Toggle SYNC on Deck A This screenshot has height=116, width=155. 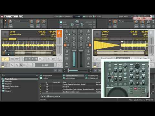(x=5, y=39)
